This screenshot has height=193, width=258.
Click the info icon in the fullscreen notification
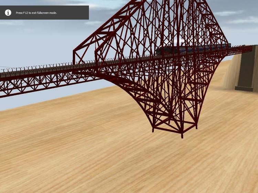(8, 13)
